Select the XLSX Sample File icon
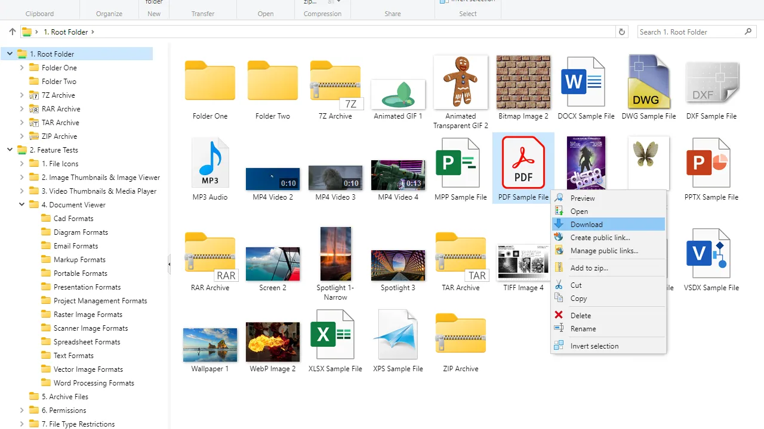Screen dimensions: 764x429 (332, 335)
